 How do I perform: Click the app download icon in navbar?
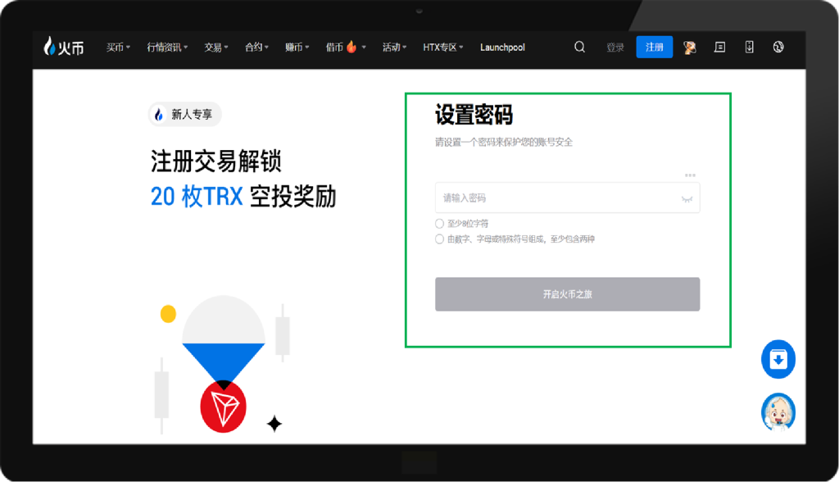pyautogui.click(x=749, y=48)
